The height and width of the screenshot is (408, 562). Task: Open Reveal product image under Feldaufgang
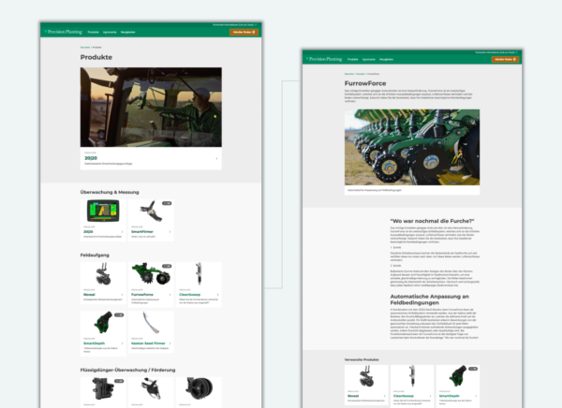(103, 274)
